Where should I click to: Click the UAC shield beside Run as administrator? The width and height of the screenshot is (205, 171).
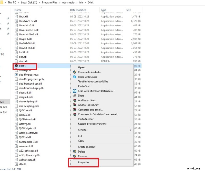pos(75,72)
